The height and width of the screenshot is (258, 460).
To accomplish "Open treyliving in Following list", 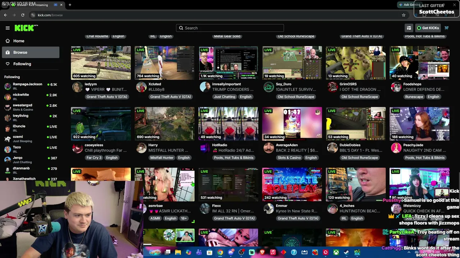I will 31,118.
